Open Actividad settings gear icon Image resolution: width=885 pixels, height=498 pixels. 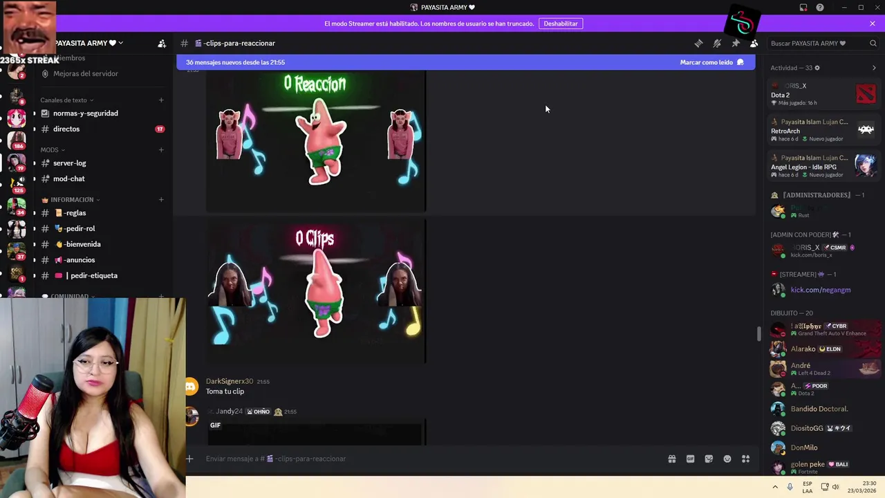pyautogui.click(x=817, y=68)
